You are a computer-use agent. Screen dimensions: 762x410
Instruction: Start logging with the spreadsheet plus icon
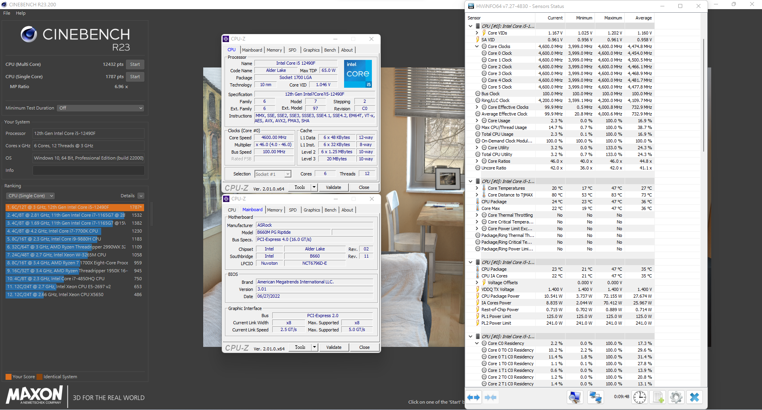pos(658,397)
